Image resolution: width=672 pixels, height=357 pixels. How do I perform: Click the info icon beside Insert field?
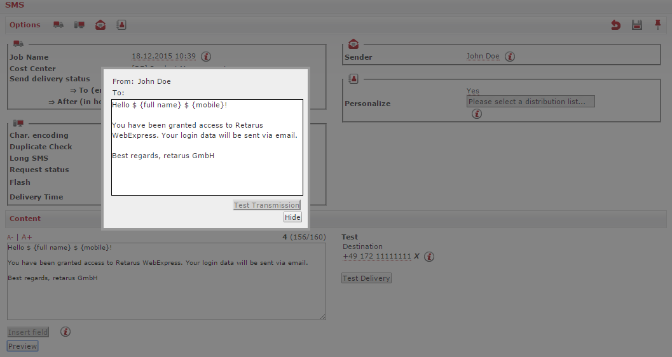coord(65,332)
